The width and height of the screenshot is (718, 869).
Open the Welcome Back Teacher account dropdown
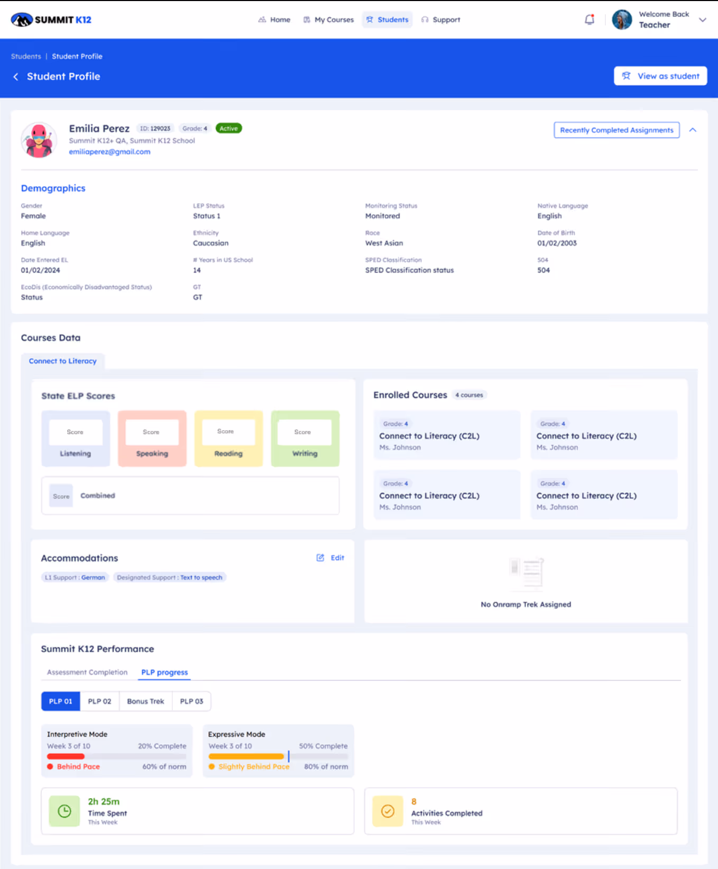pyautogui.click(x=703, y=20)
